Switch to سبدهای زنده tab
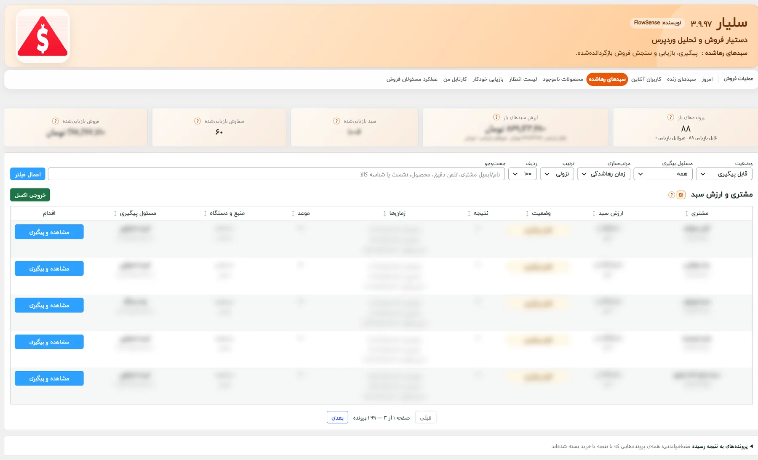The width and height of the screenshot is (758, 460). point(681,79)
